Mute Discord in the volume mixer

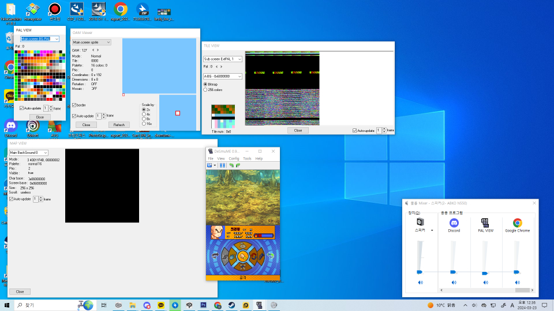pos(454,282)
